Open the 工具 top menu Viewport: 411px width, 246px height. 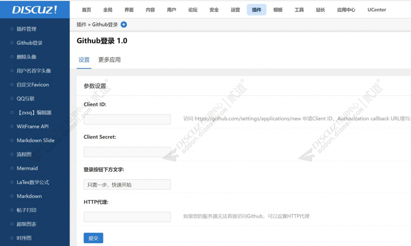click(299, 9)
